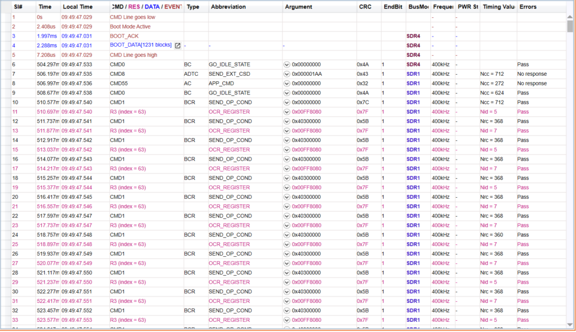Click the Frequency column header
Image resolution: width=576 pixels, height=332 pixels.
(443, 7)
